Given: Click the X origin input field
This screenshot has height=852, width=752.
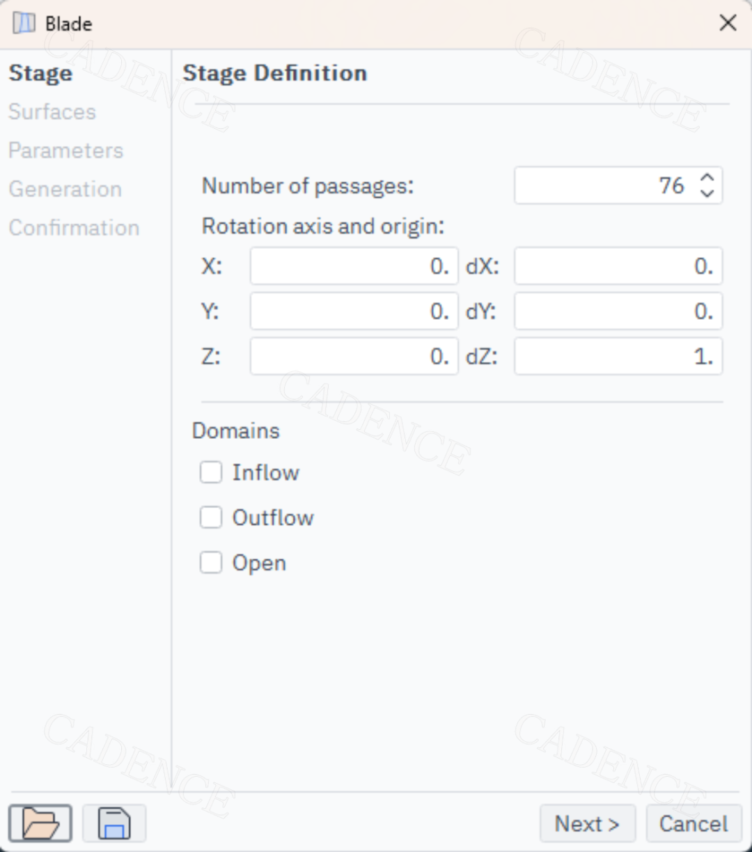Looking at the screenshot, I should tap(354, 266).
